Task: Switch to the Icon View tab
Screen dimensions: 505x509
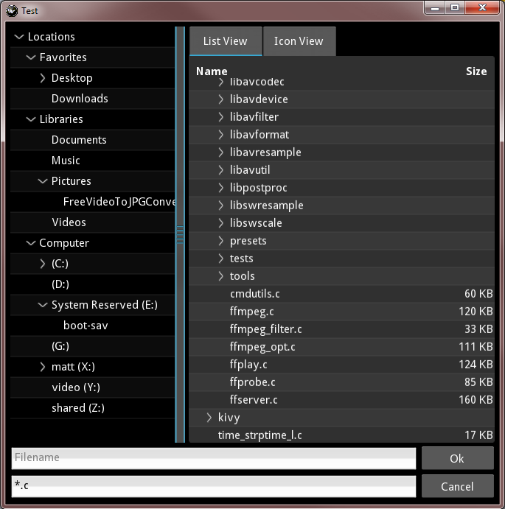Action: pos(299,41)
